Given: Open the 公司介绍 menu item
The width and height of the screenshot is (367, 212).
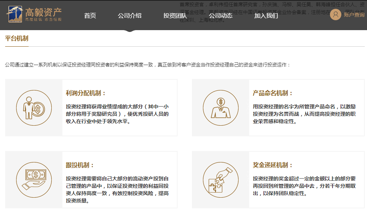Looking at the screenshot, I should pyautogui.click(x=130, y=16).
